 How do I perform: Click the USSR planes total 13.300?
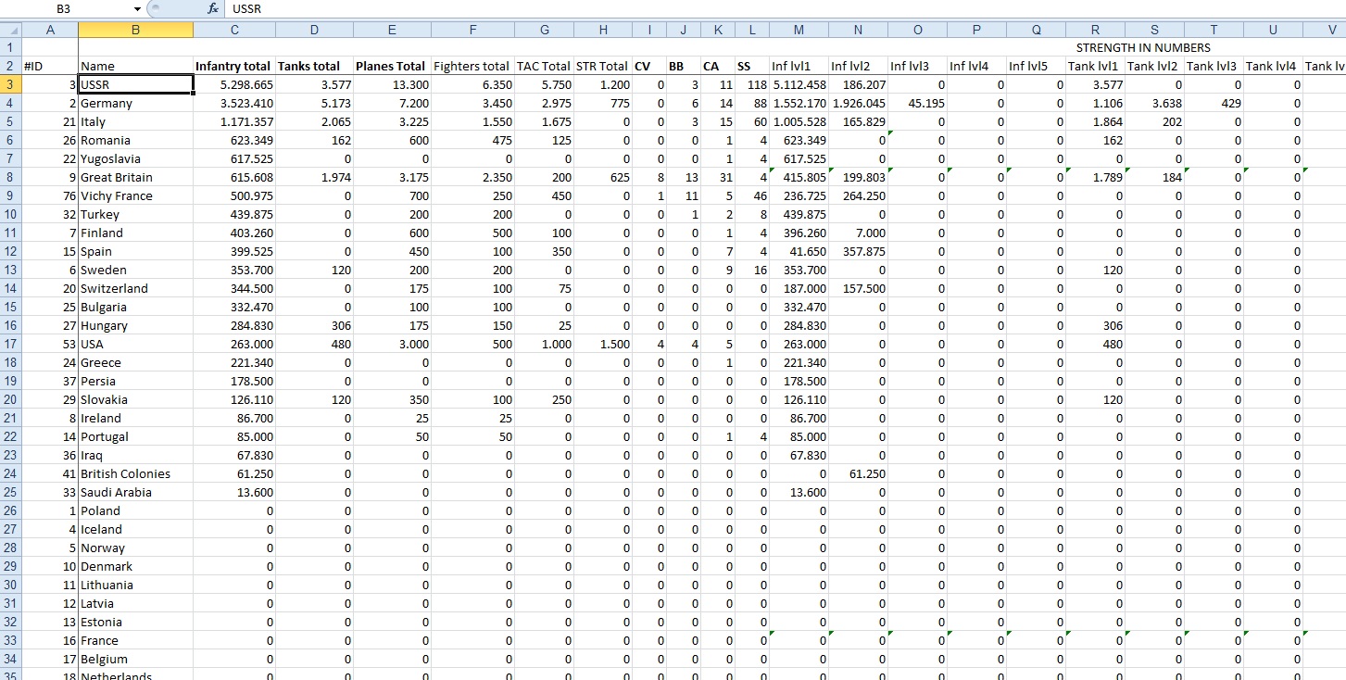coord(393,84)
